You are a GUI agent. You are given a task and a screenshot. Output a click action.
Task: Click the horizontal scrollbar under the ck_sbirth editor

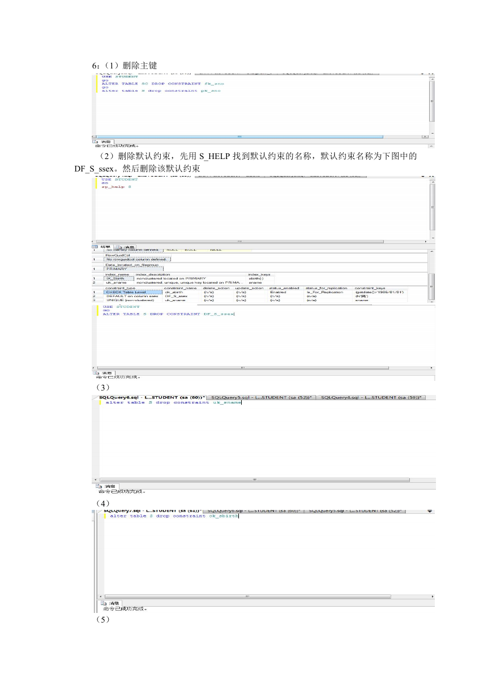[266, 596]
